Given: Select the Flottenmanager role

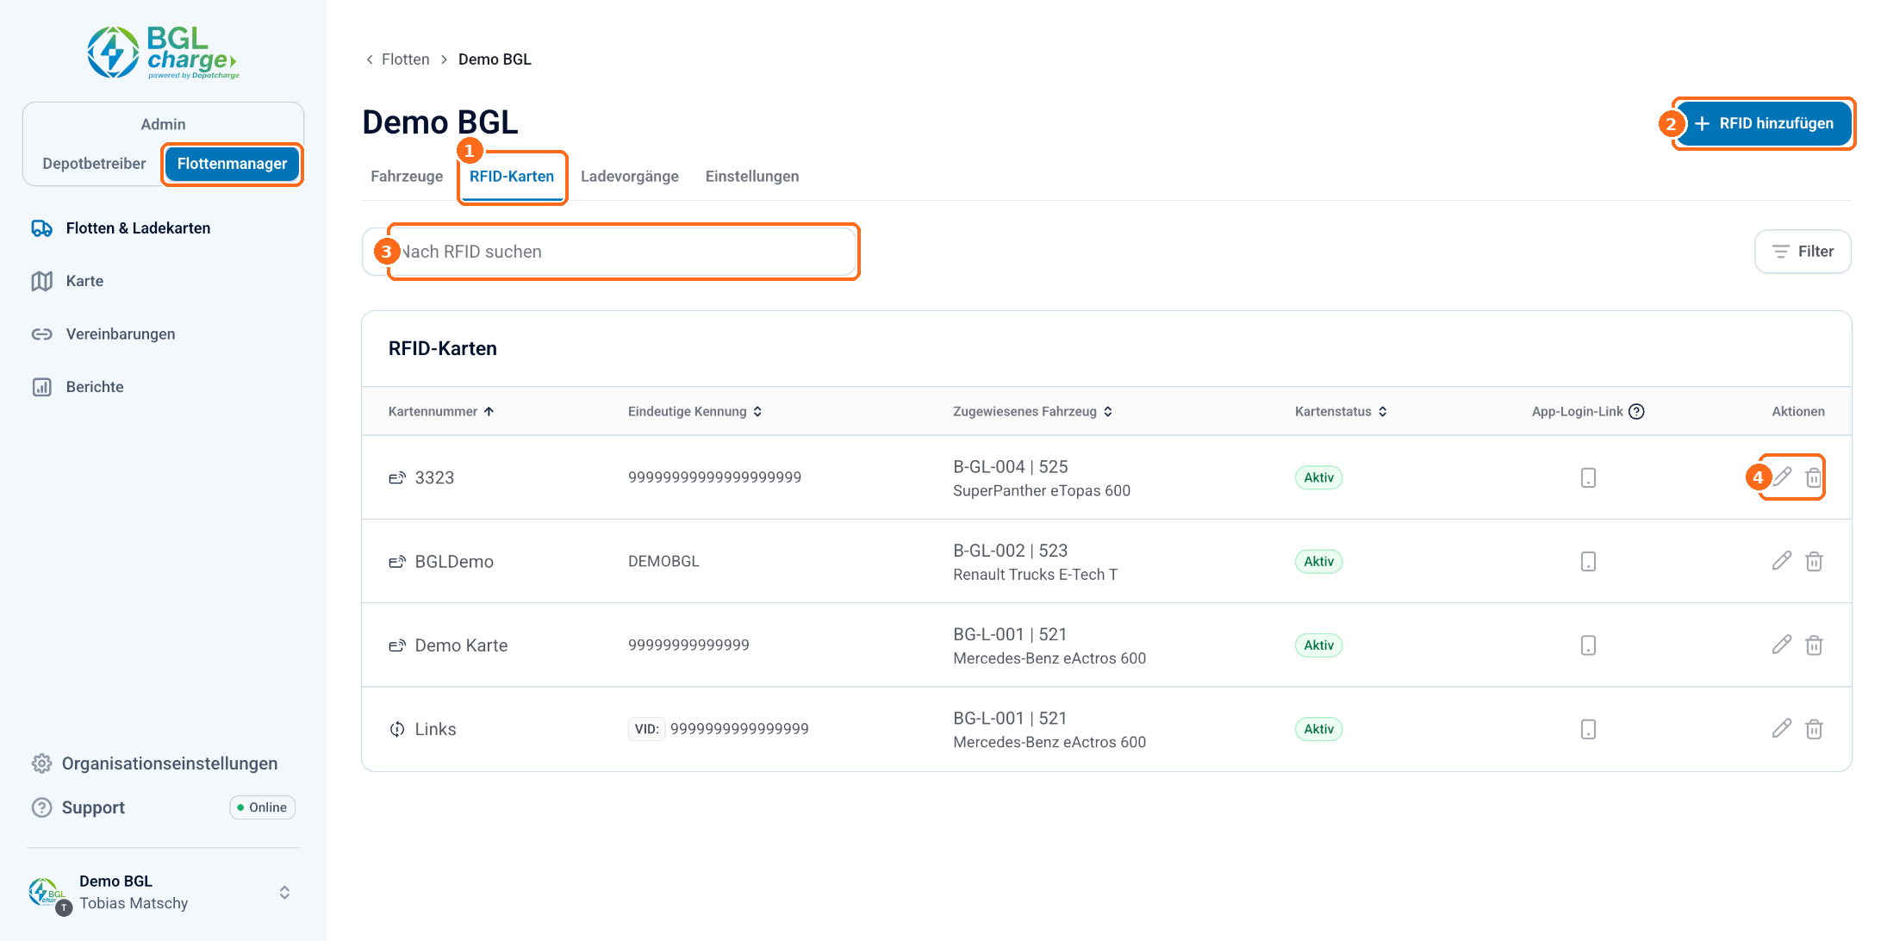Looking at the screenshot, I should click(232, 164).
